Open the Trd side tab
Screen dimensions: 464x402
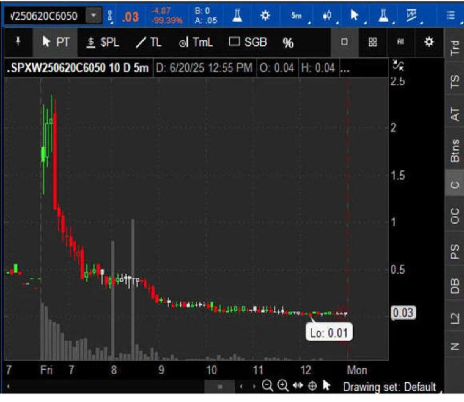(x=455, y=47)
